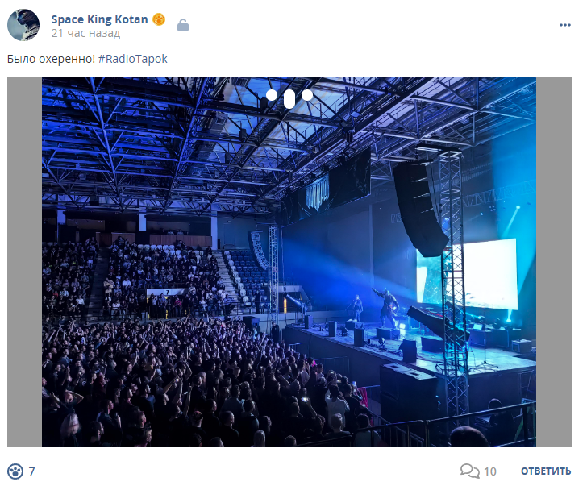Click the post text 'Было охеренно!'
This screenshot has width=587, height=486.
pyautogui.click(x=51, y=59)
